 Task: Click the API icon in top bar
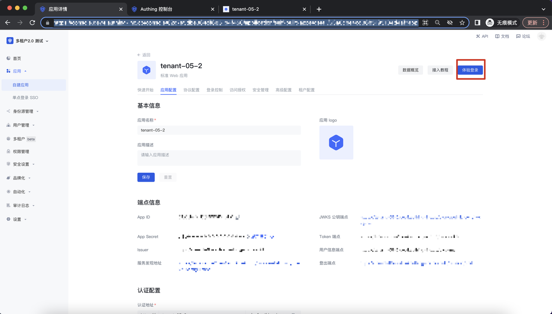click(x=478, y=37)
